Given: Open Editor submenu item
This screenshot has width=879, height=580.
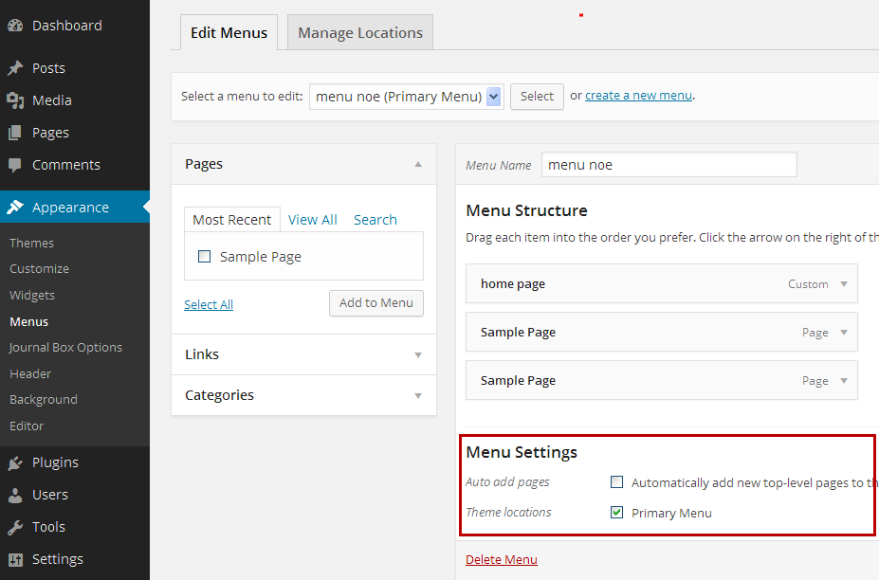Looking at the screenshot, I should [x=27, y=426].
